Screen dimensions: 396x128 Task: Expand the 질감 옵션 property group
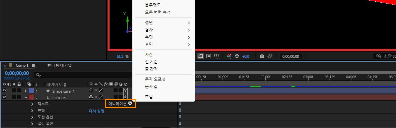(32, 124)
